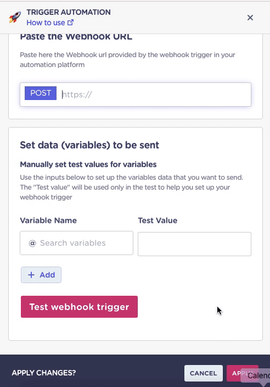The image size is (270, 387).
Task: Cancel the pending changes
Action: [204, 373]
